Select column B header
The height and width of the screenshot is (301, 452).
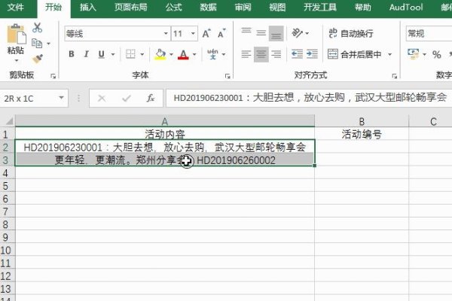pos(362,121)
